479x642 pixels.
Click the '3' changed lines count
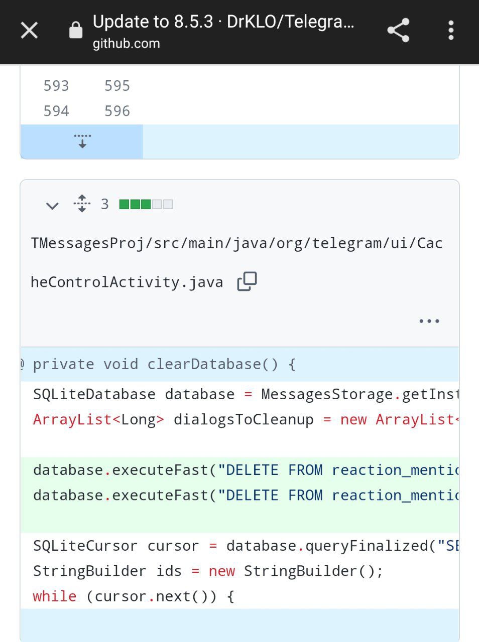(x=104, y=204)
